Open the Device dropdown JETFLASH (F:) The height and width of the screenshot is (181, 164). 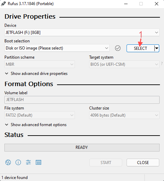[82, 33]
